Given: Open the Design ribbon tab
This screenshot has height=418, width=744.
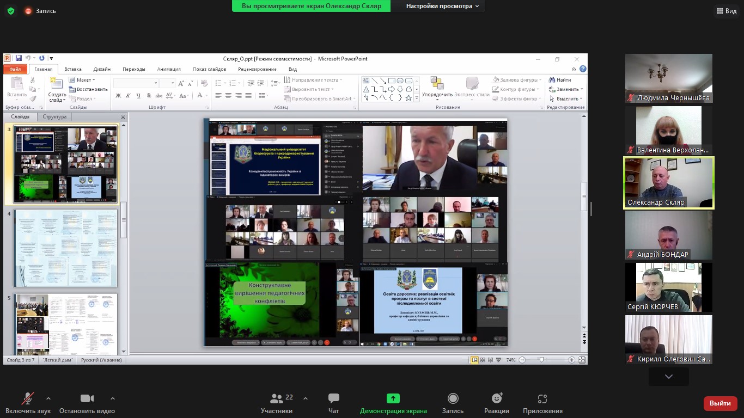Looking at the screenshot, I should (x=102, y=69).
